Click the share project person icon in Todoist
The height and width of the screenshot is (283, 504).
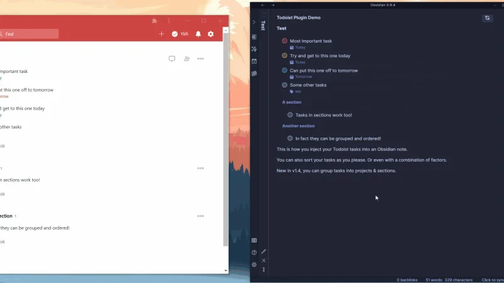(x=186, y=58)
